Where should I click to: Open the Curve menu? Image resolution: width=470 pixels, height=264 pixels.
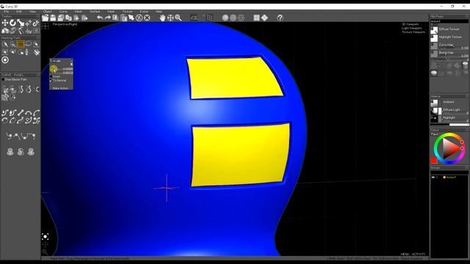(63, 12)
